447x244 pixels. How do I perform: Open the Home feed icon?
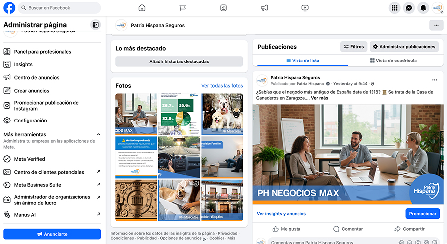(142, 8)
